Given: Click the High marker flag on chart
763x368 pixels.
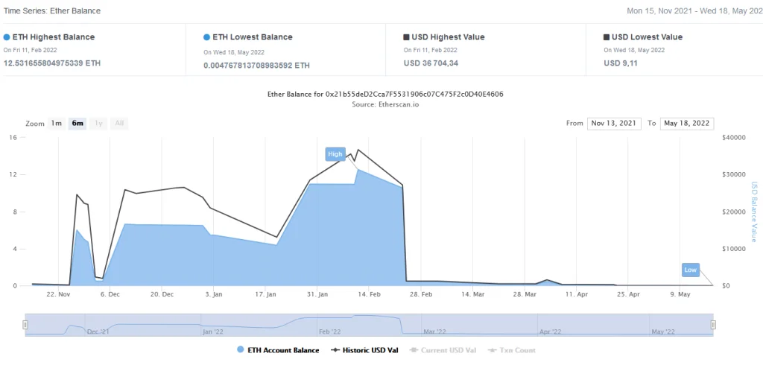Looking at the screenshot, I should pos(335,153).
